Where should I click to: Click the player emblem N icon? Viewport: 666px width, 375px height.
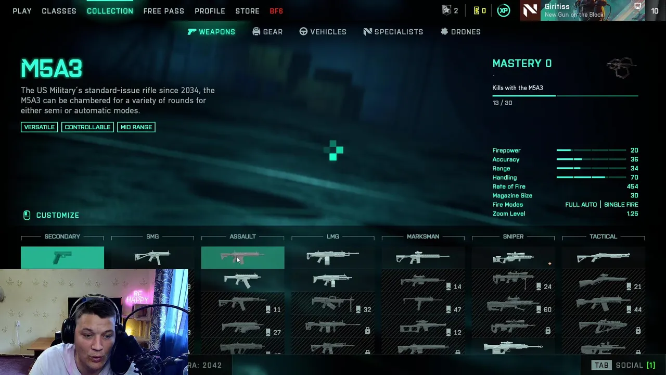coord(530,10)
